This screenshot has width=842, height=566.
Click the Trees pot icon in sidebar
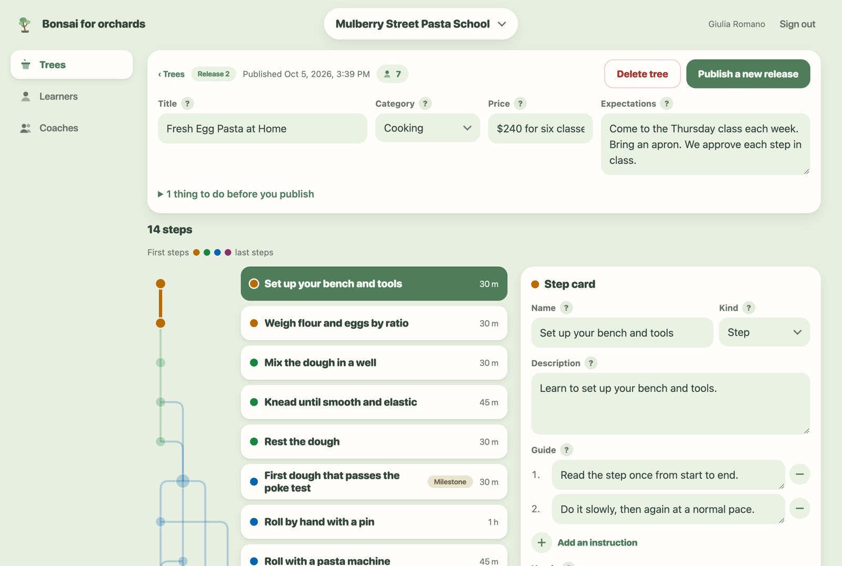[x=25, y=65]
